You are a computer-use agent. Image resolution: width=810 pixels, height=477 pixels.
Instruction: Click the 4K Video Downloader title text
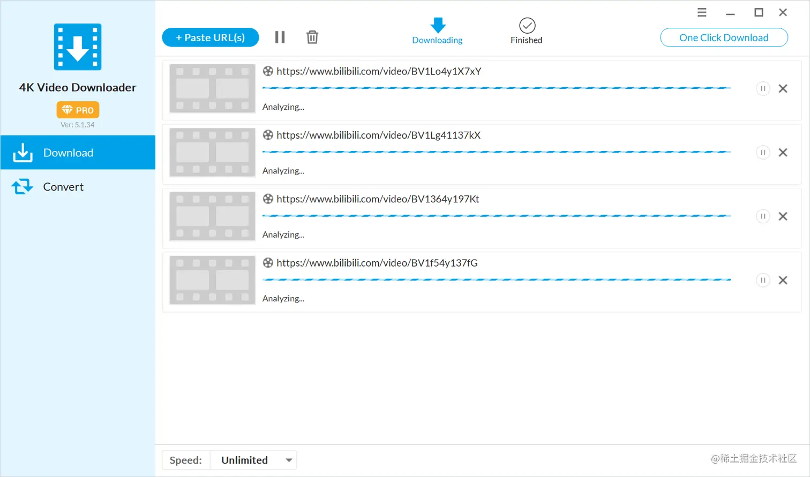pyautogui.click(x=78, y=87)
